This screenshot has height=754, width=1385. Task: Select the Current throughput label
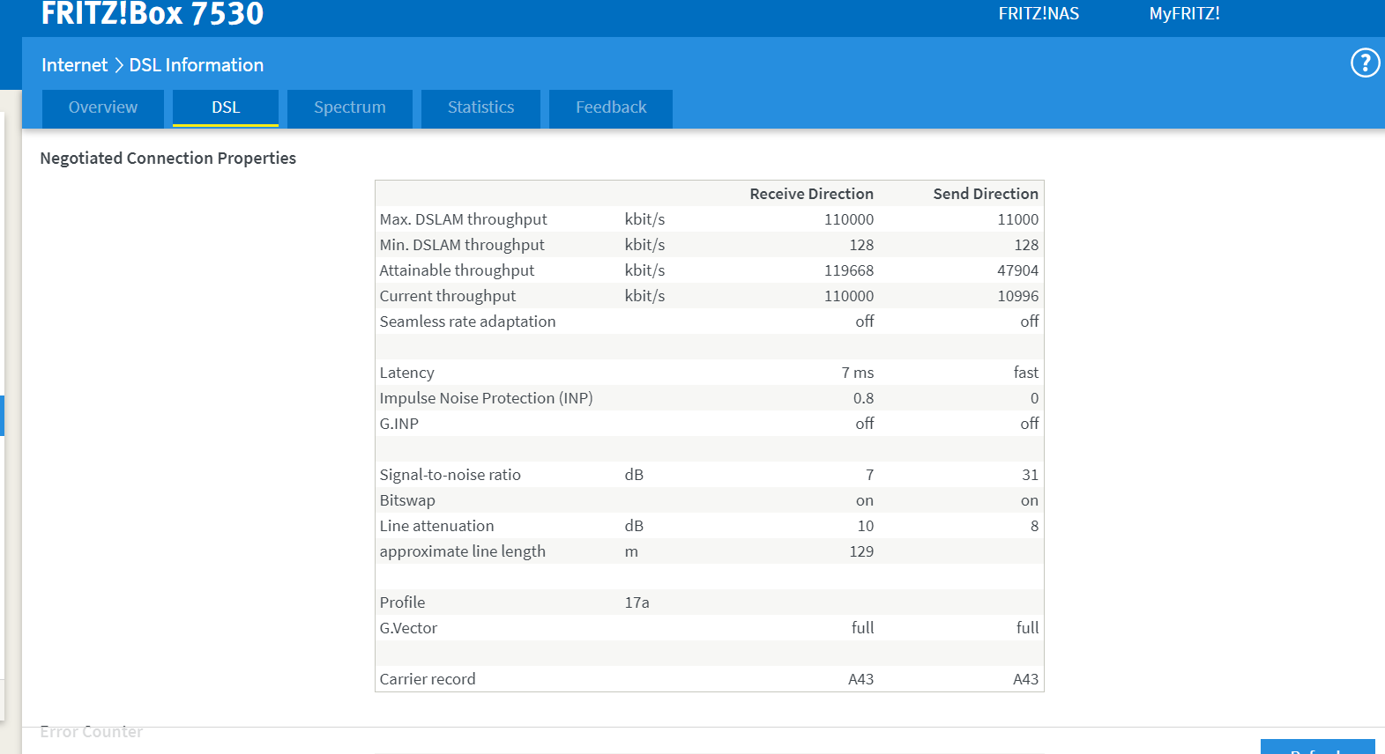tap(448, 296)
